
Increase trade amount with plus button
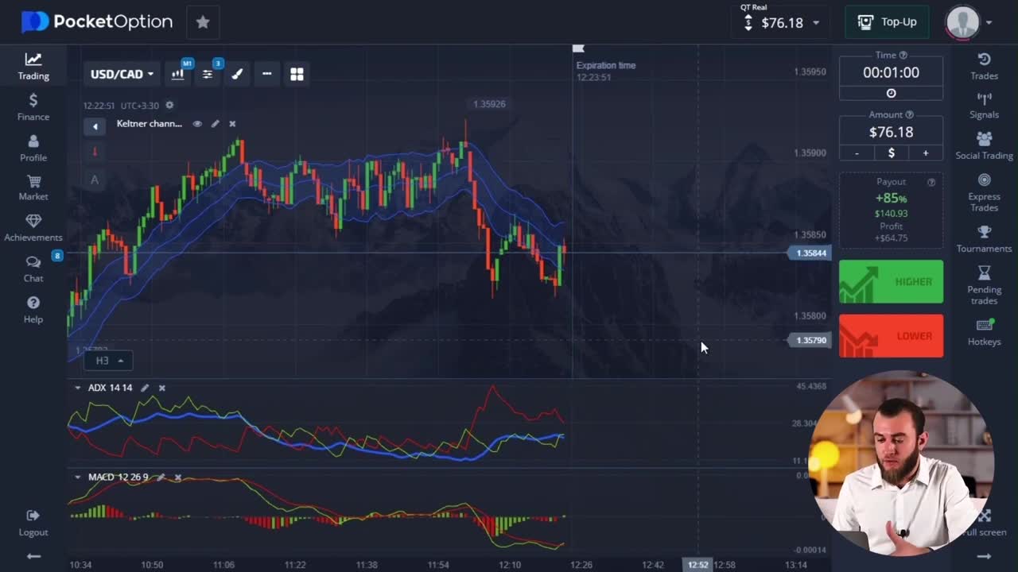[x=925, y=153]
